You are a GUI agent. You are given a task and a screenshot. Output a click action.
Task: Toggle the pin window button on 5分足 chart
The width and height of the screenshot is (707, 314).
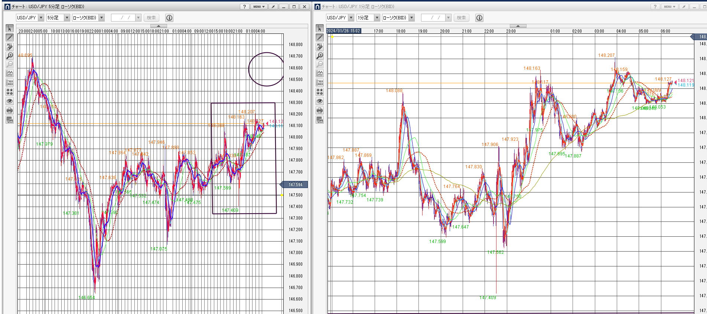273,7
